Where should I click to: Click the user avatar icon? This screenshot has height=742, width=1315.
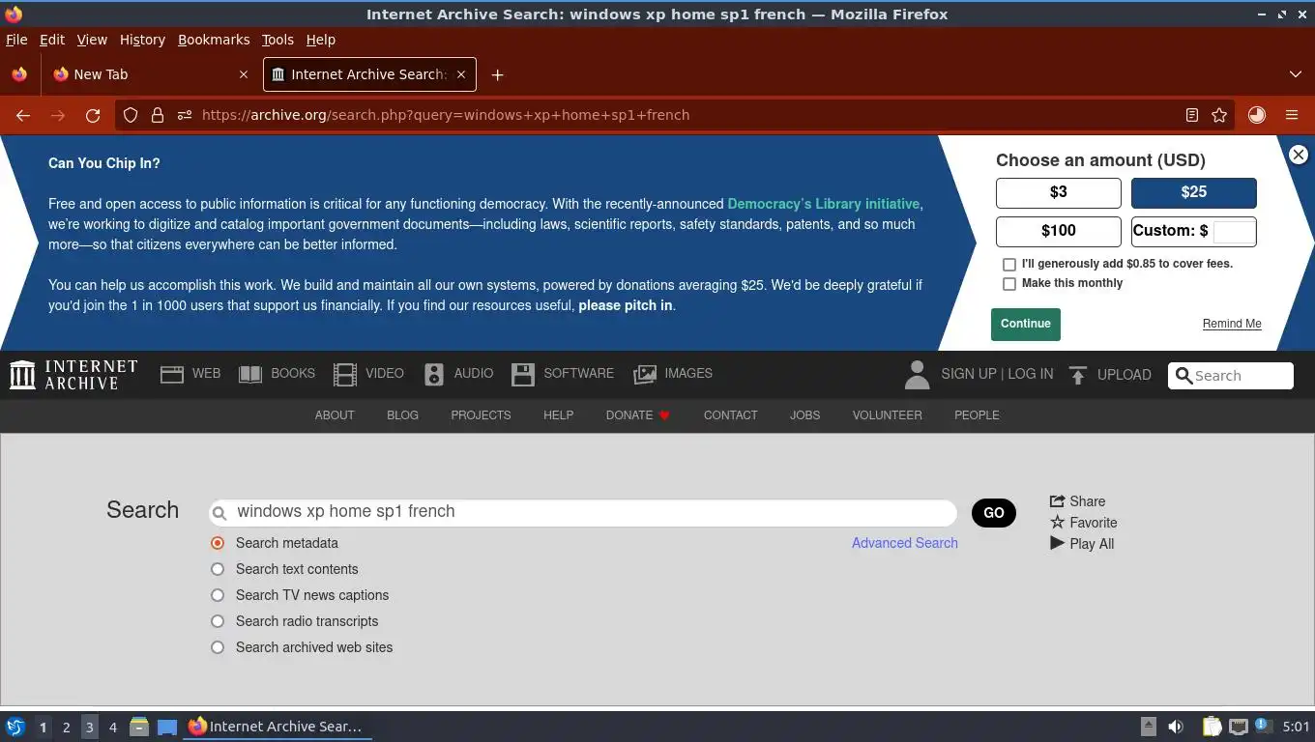917,375
